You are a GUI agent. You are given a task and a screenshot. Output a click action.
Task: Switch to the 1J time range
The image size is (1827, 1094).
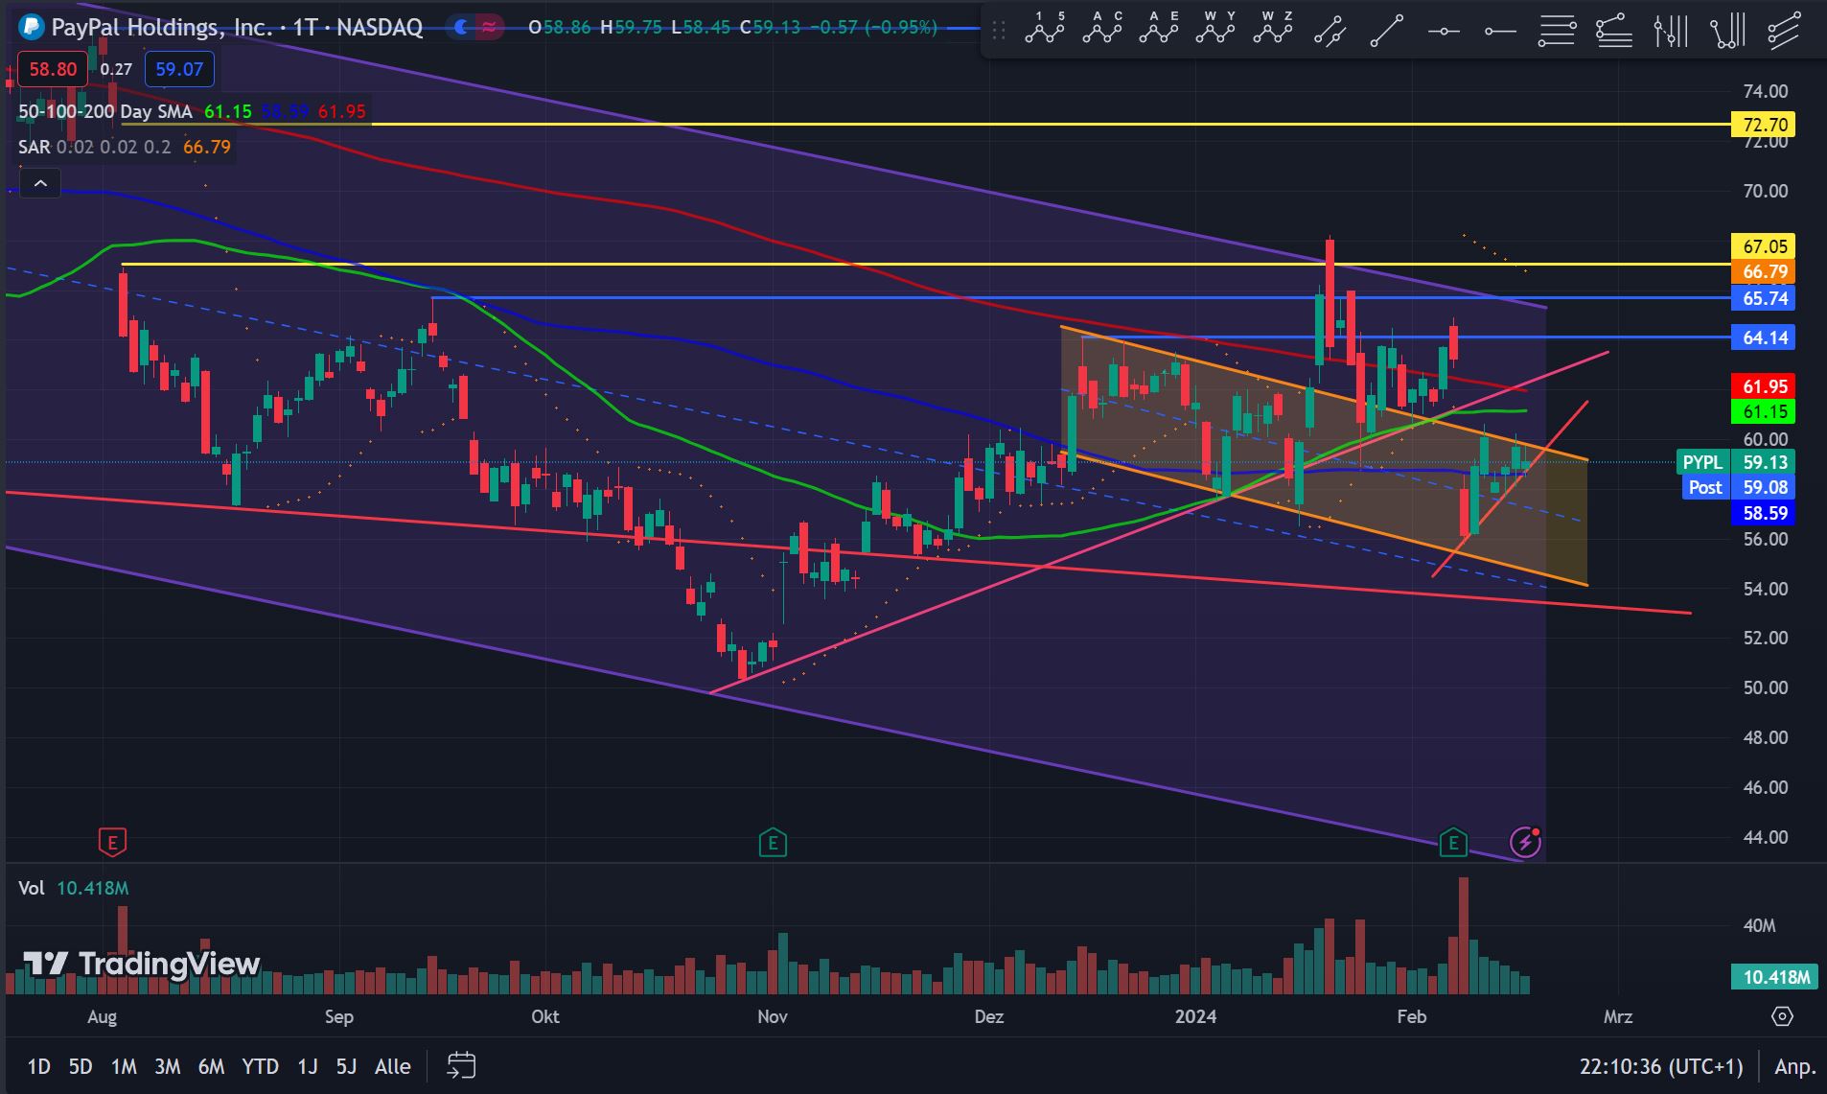307,1066
